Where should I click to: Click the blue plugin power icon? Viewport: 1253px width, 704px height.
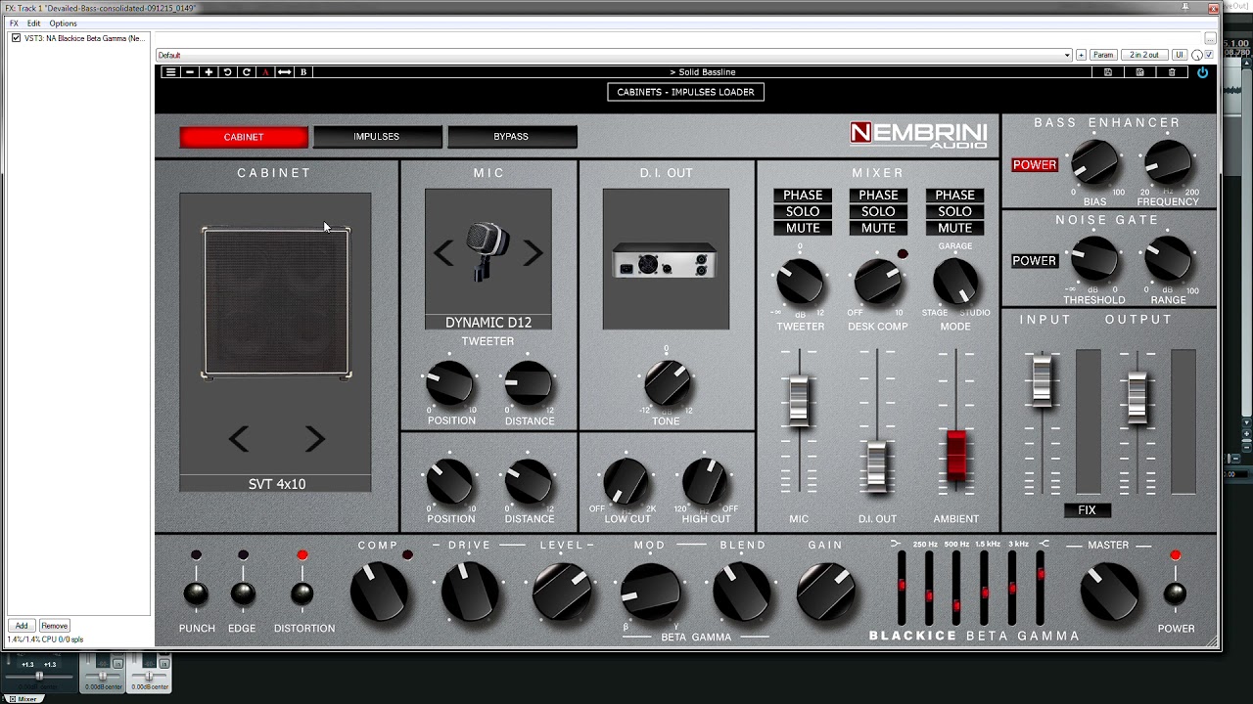(x=1202, y=72)
